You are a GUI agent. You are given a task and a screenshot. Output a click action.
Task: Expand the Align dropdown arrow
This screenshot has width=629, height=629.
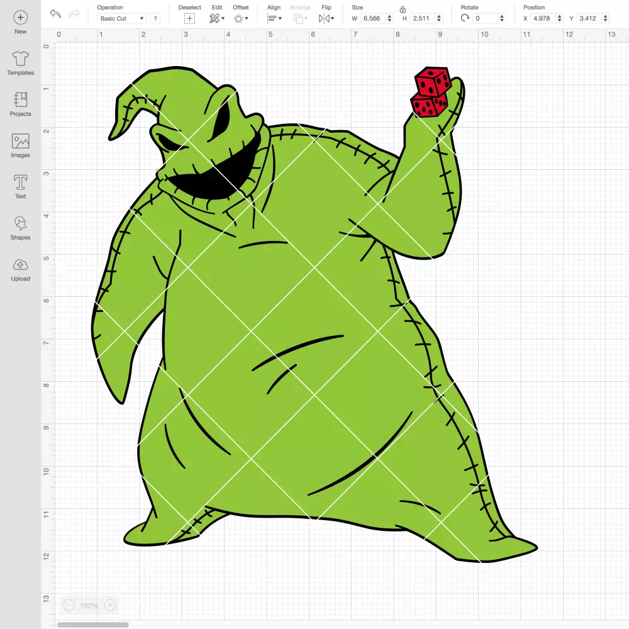pyautogui.click(x=280, y=18)
